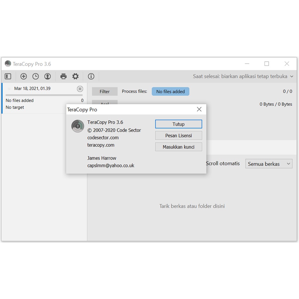Screen dimensions: 299x299
Task: Visit the teracopy.com link
Action: pyautogui.click(x=101, y=145)
